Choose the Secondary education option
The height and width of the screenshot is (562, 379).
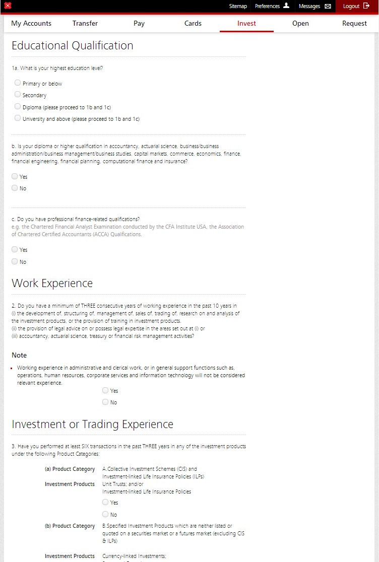tap(18, 94)
